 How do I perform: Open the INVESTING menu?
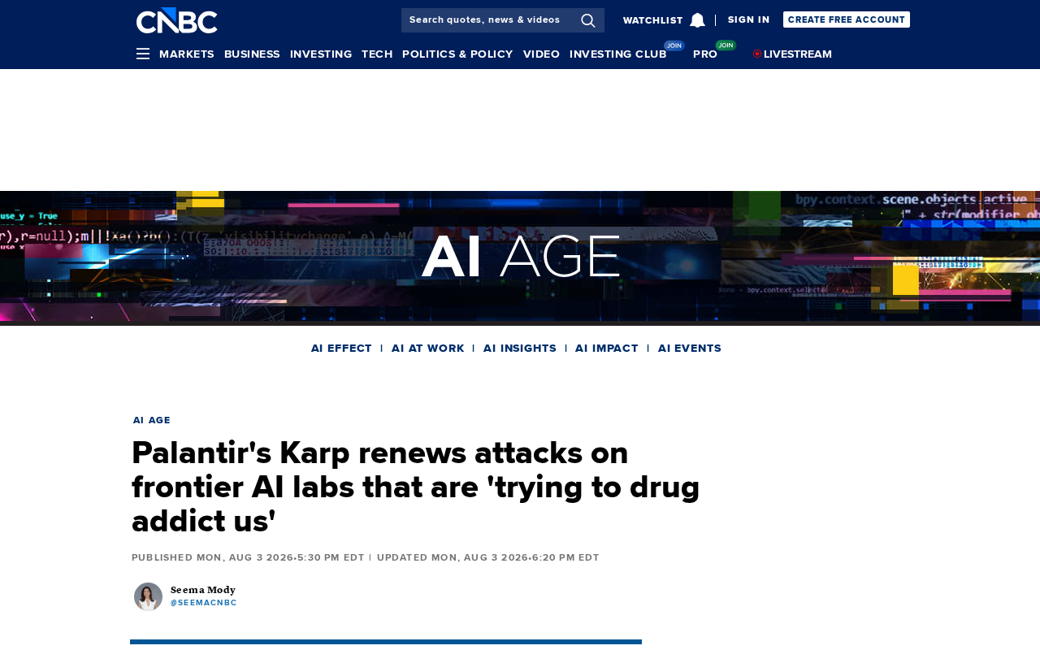tap(321, 54)
